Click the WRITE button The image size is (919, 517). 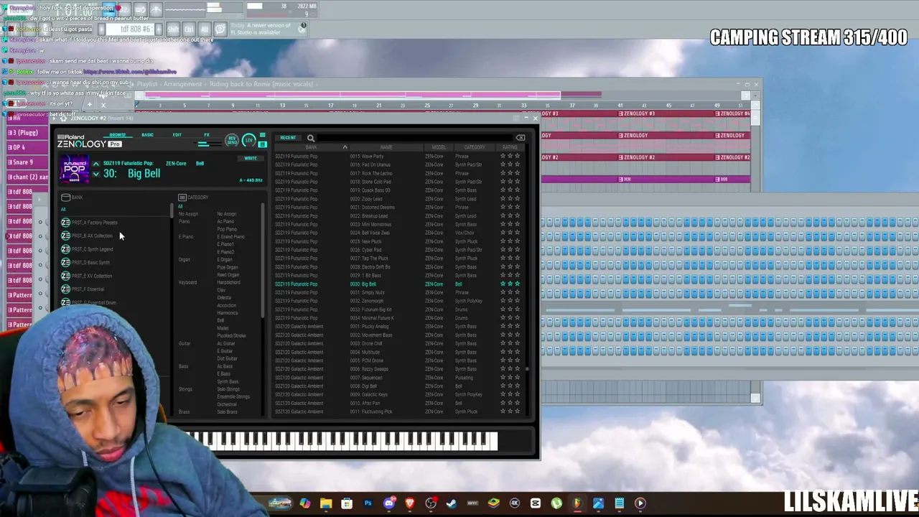click(x=251, y=159)
